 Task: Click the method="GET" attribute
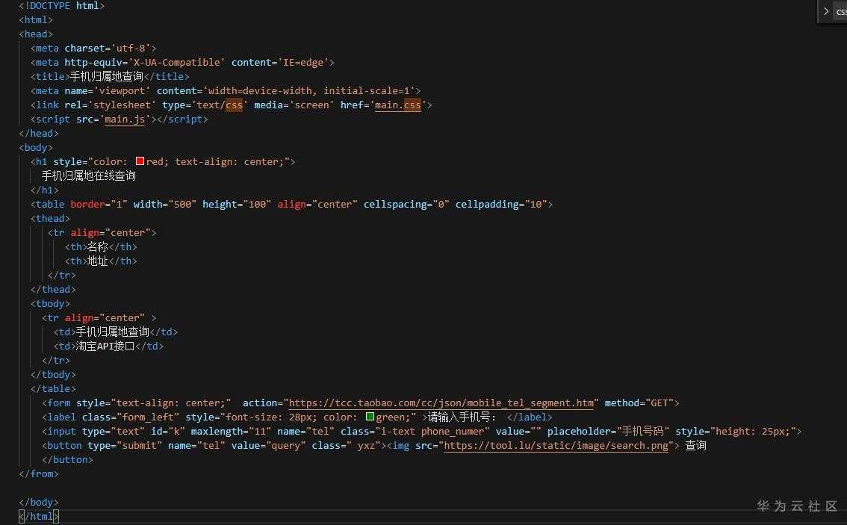click(639, 403)
